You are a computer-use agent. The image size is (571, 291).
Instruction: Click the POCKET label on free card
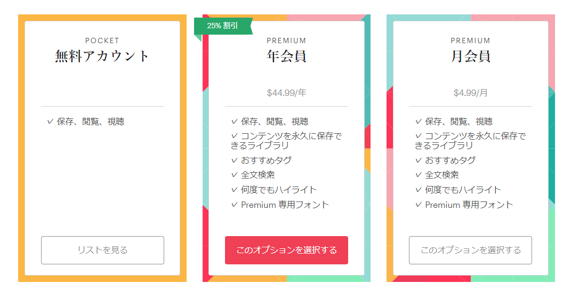(102, 41)
